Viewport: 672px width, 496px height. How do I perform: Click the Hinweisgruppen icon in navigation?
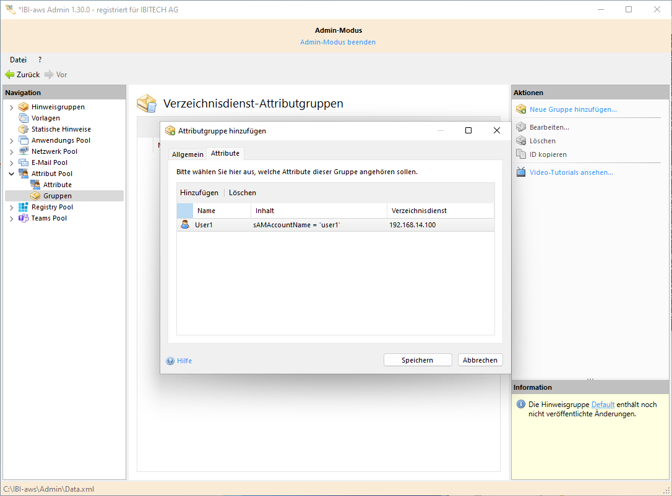(24, 107)
